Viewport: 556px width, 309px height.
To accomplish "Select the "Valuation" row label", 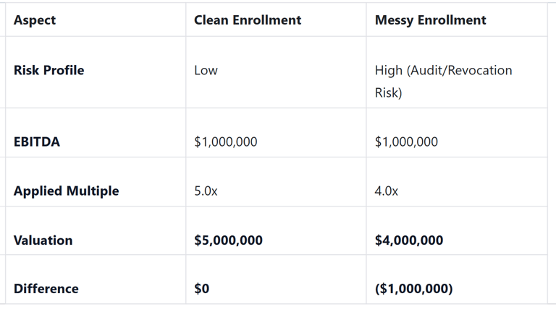I will (43, 240).
